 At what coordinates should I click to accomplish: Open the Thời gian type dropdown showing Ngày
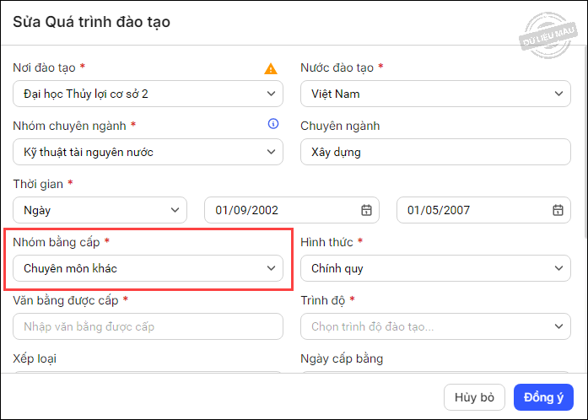click(x=100, y=210)
